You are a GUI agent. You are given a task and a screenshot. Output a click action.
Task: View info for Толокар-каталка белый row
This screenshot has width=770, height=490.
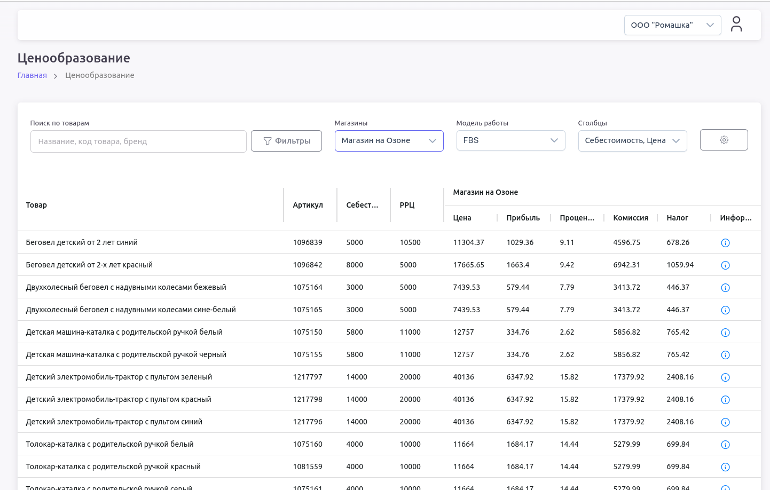tap(725, 445)
